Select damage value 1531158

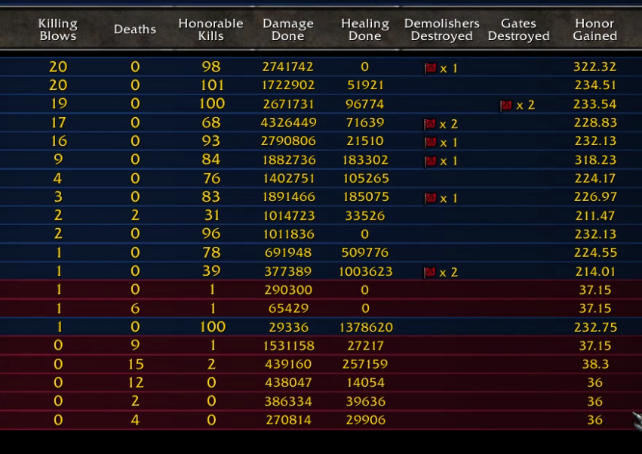288,345
